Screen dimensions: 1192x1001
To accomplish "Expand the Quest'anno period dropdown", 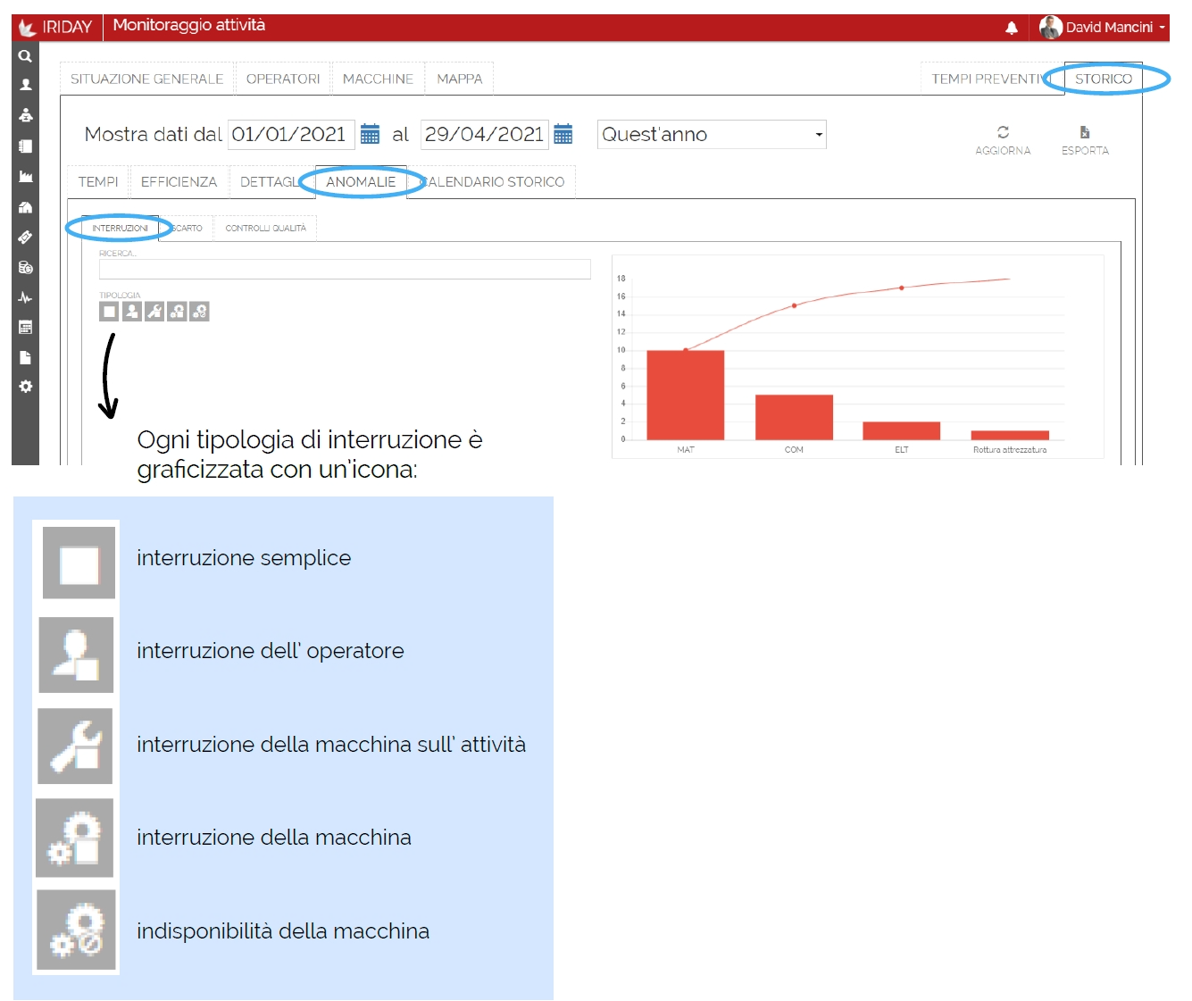I will [x=712, y=135].
